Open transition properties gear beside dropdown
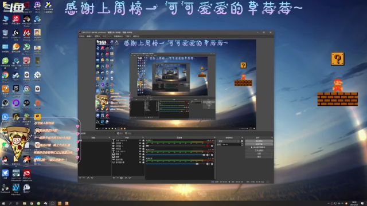Image resolution: width=367 pixels, height=206 pixels. coord(242,141)
